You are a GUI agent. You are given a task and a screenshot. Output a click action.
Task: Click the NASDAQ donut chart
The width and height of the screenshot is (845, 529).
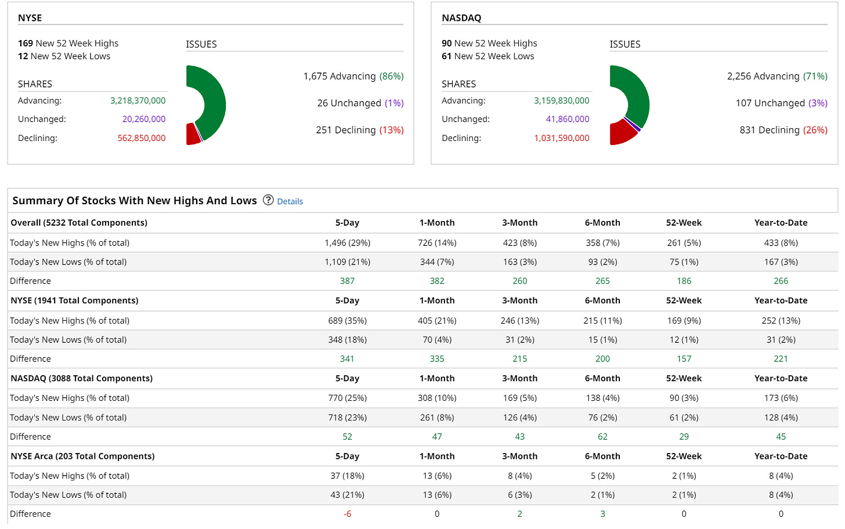pos(630,105)
